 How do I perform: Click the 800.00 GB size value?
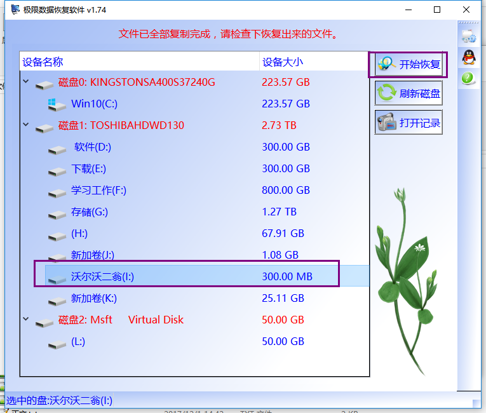[286, 190]
